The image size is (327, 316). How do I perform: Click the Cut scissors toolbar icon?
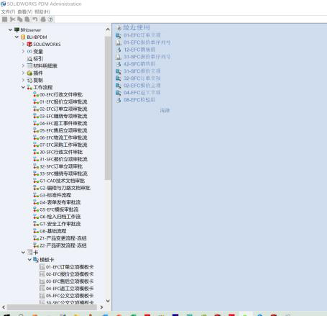[x=12, y=19]
